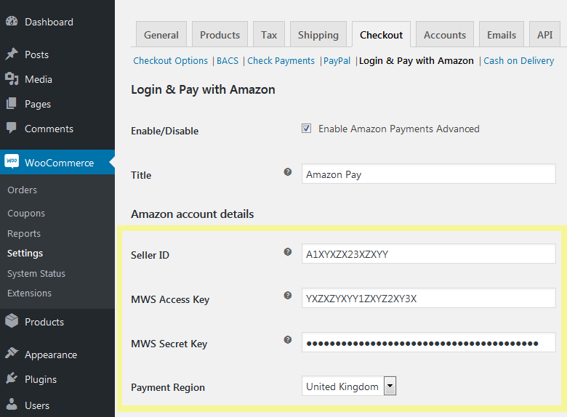Image resolution: width=567 pixels, height=417 pixels.
Task: Click the Comments speech bubble icon
Action: tap(12, 129)
